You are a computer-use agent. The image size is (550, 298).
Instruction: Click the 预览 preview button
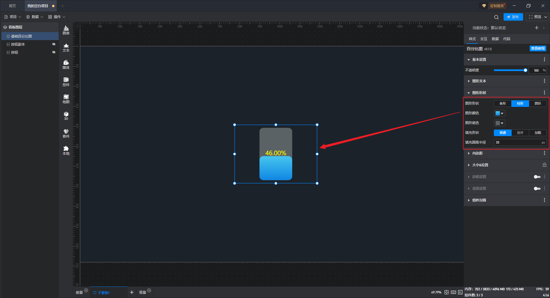[535, 17]
